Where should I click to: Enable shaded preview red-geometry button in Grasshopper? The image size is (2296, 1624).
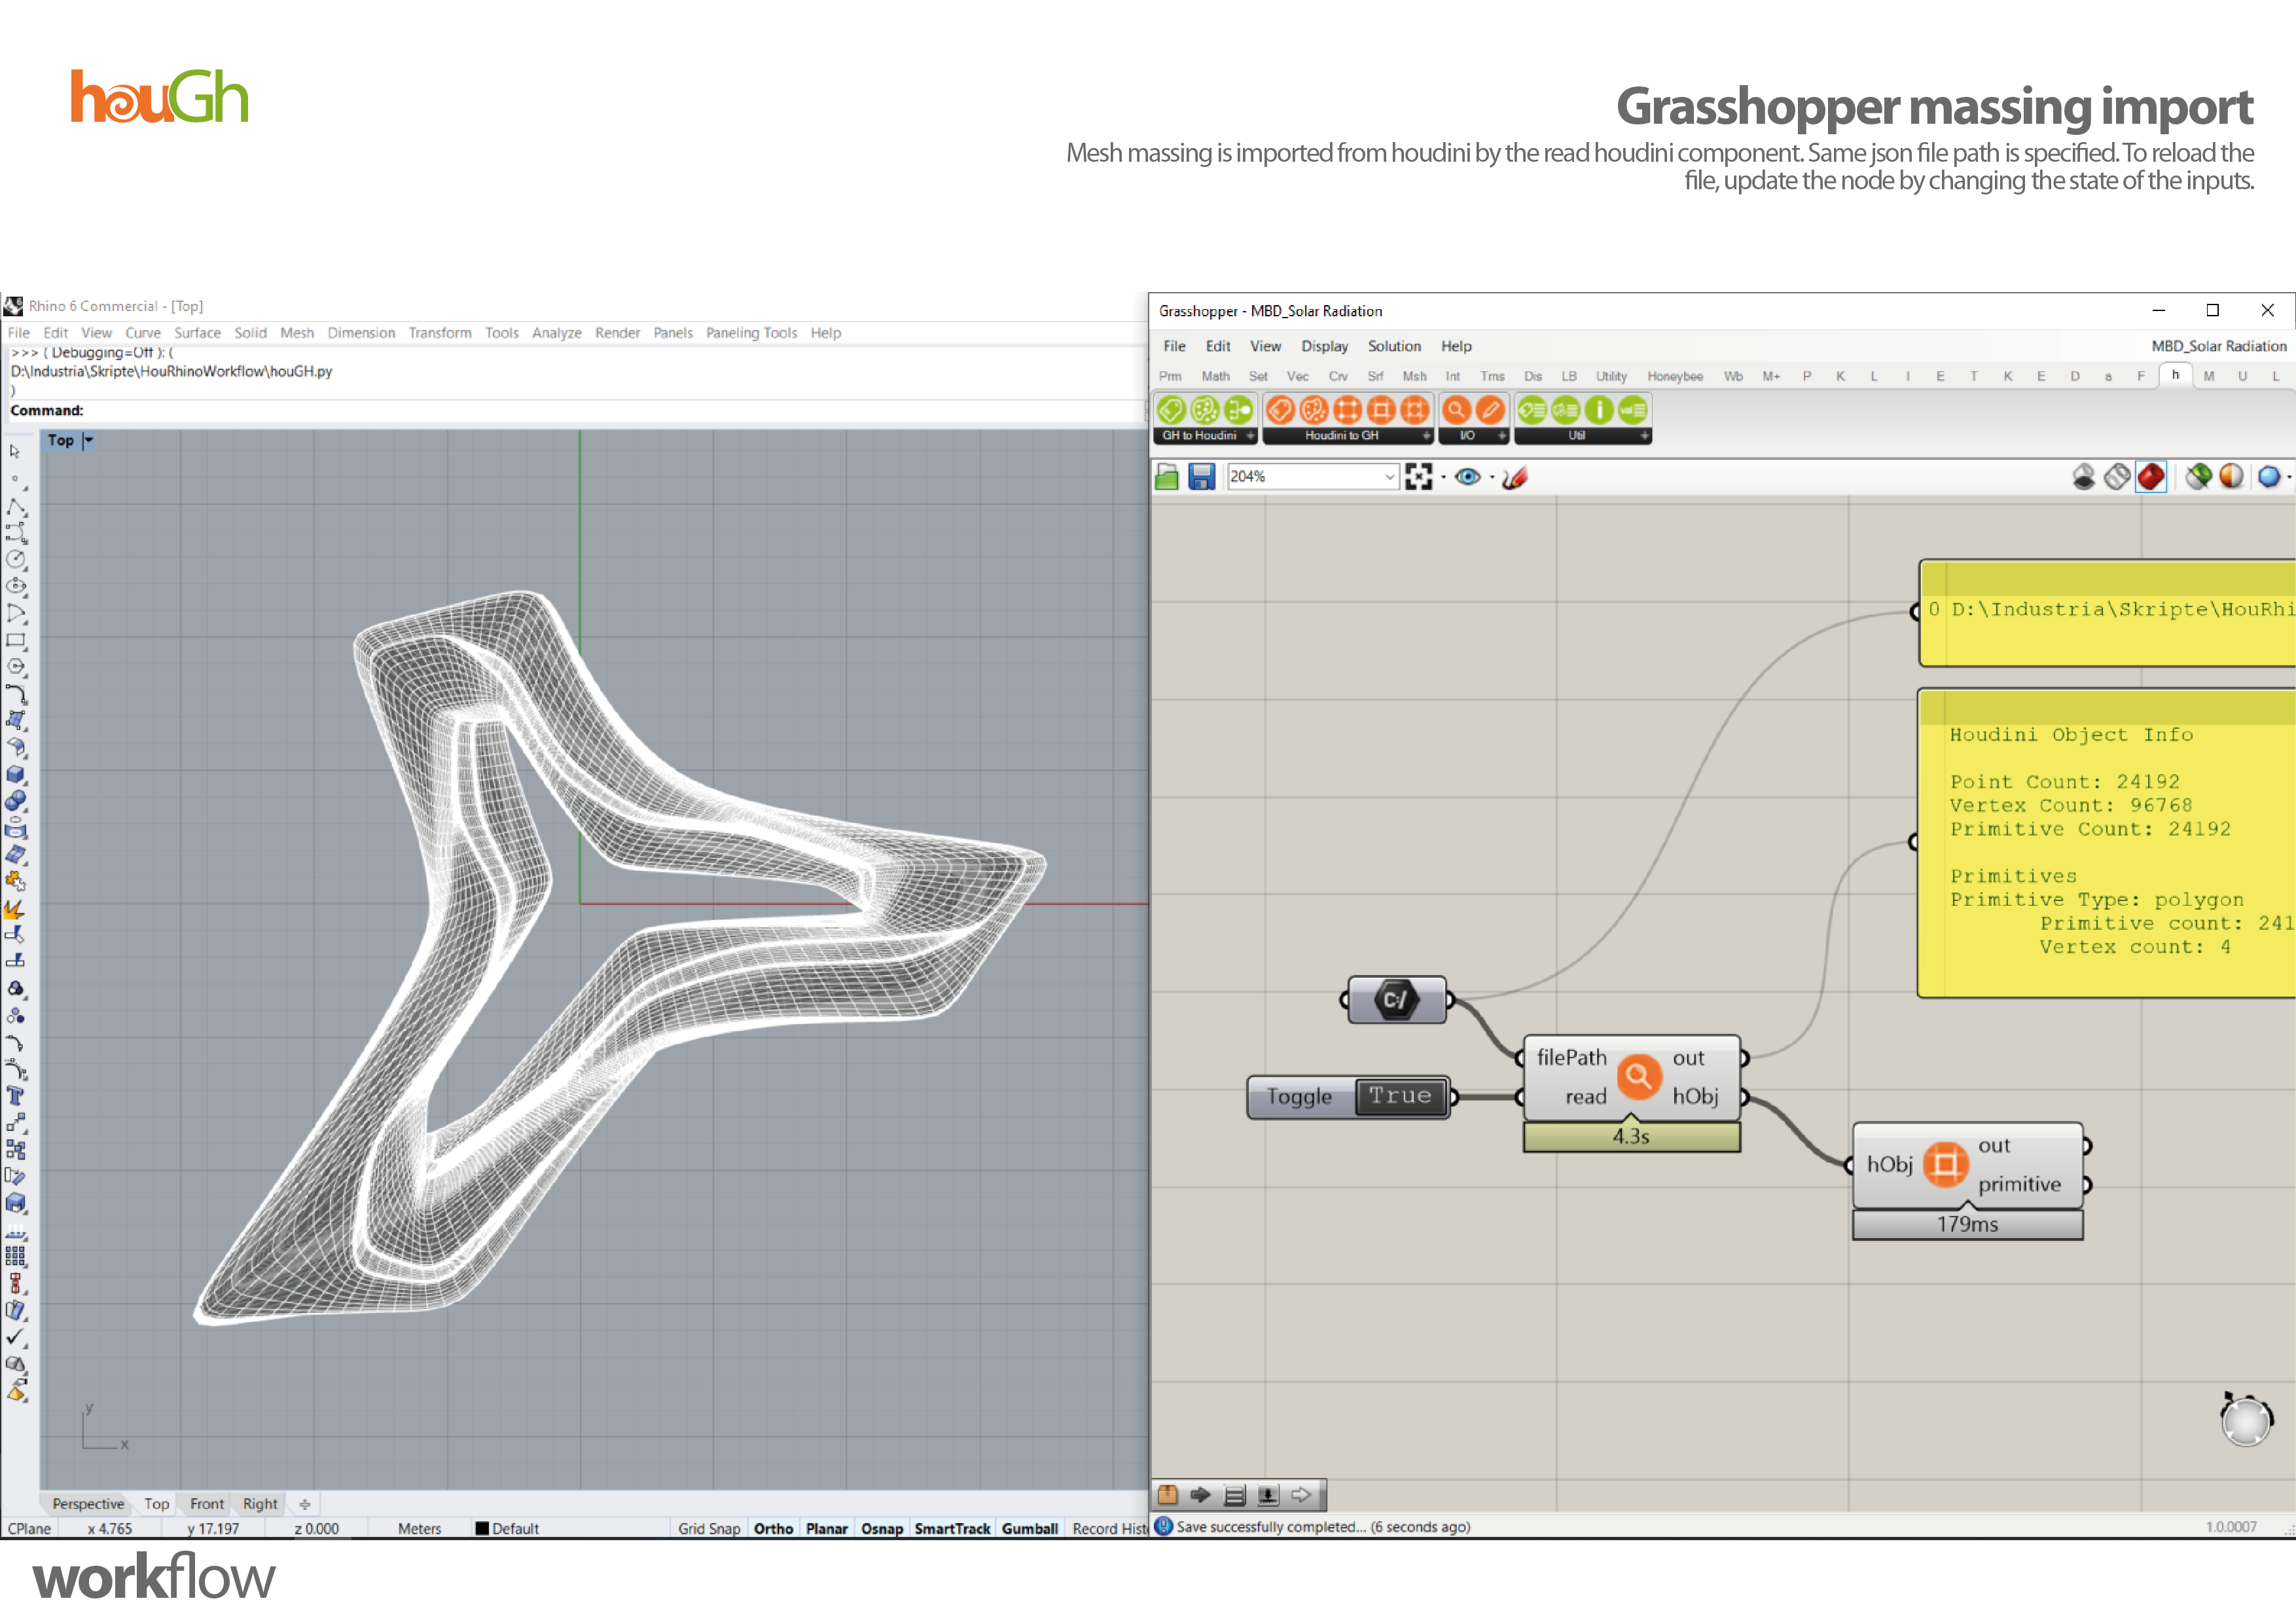click(x=2151, y=476)
